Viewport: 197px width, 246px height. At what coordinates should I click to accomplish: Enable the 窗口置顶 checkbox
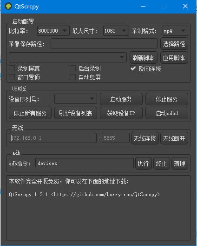point(12,77)
